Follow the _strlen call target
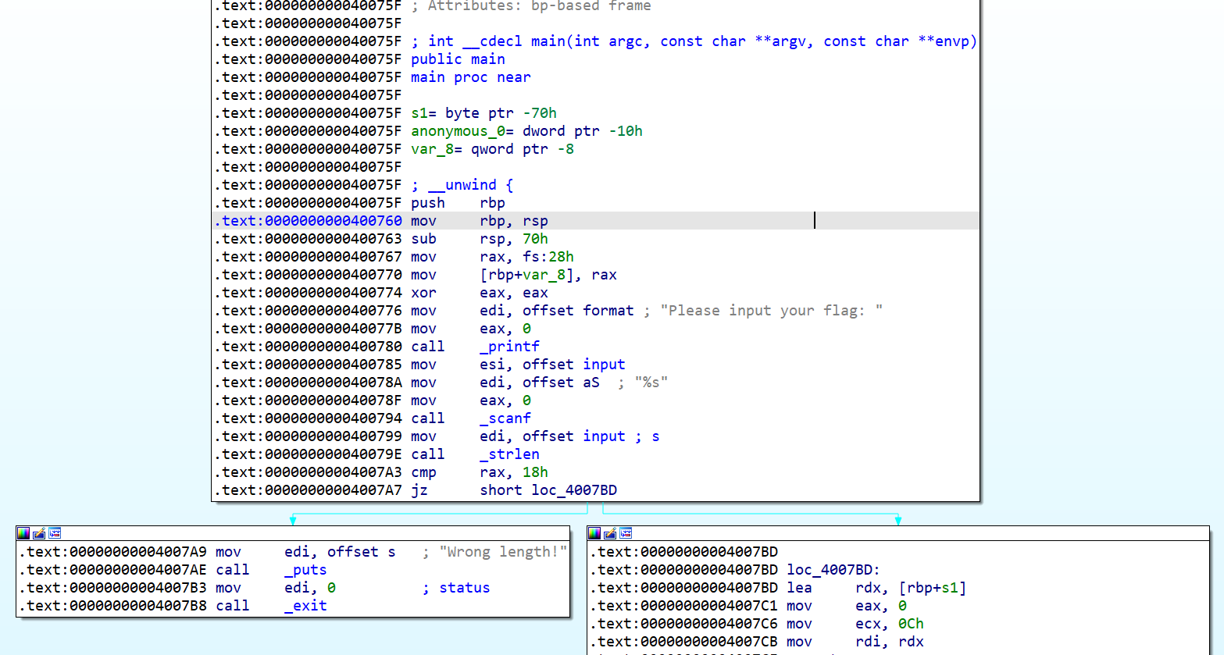This screenshot has height=655, width=1224. pyautogui.click(x=510, y=454)
